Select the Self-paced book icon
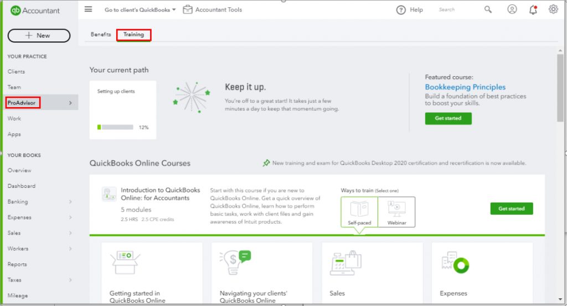567x306 pixels. pyautogui.click(x=359, y=209)
